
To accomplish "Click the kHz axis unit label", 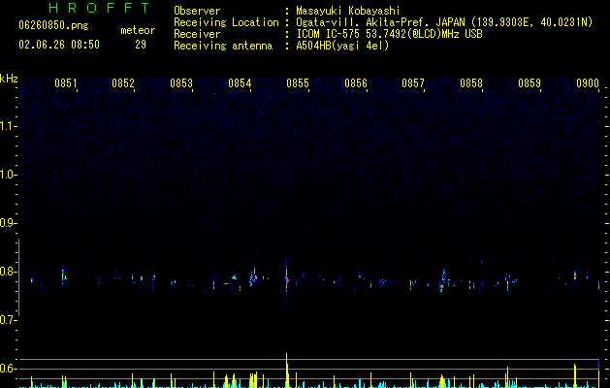I will pyautogui.click(x=9, y=79).
